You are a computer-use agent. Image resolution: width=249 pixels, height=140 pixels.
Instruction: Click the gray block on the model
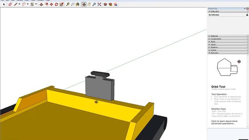click(100, 89)
